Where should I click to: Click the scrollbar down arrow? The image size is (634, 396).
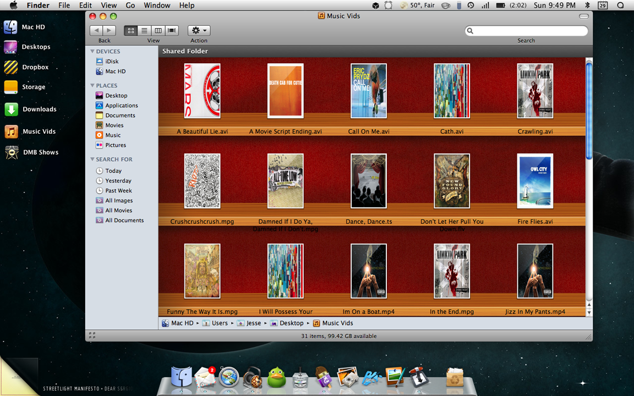pos(589,313)
